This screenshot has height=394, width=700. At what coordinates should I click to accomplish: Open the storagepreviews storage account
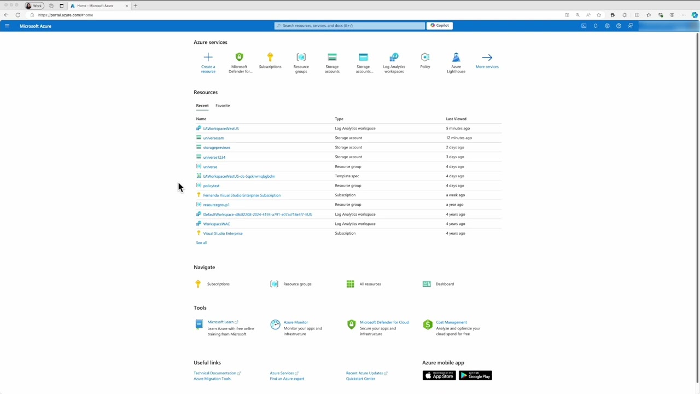[217, 148]
